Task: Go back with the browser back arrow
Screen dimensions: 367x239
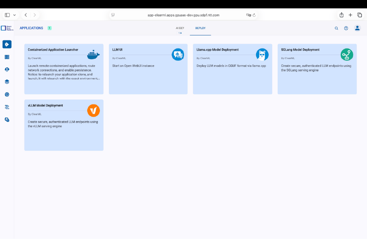Action: (26, 15)
